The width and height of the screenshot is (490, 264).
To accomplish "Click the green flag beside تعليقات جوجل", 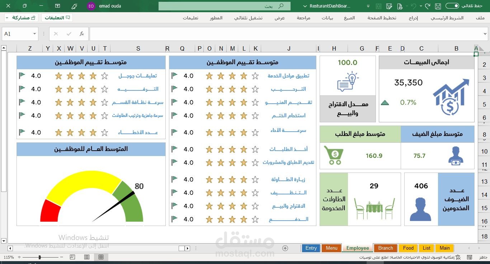I will pyautogui.click(x=22, y=76).
